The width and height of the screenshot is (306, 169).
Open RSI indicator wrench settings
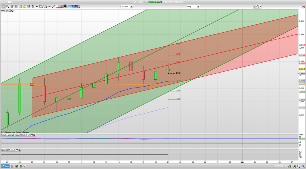29,135
